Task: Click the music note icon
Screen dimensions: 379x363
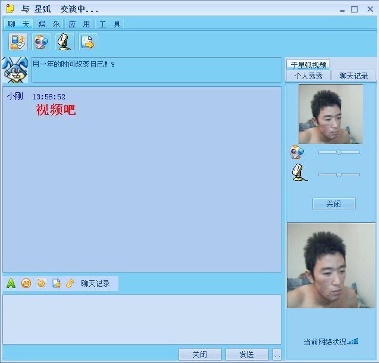Action: pyautogui.click(x=70, y=283)
